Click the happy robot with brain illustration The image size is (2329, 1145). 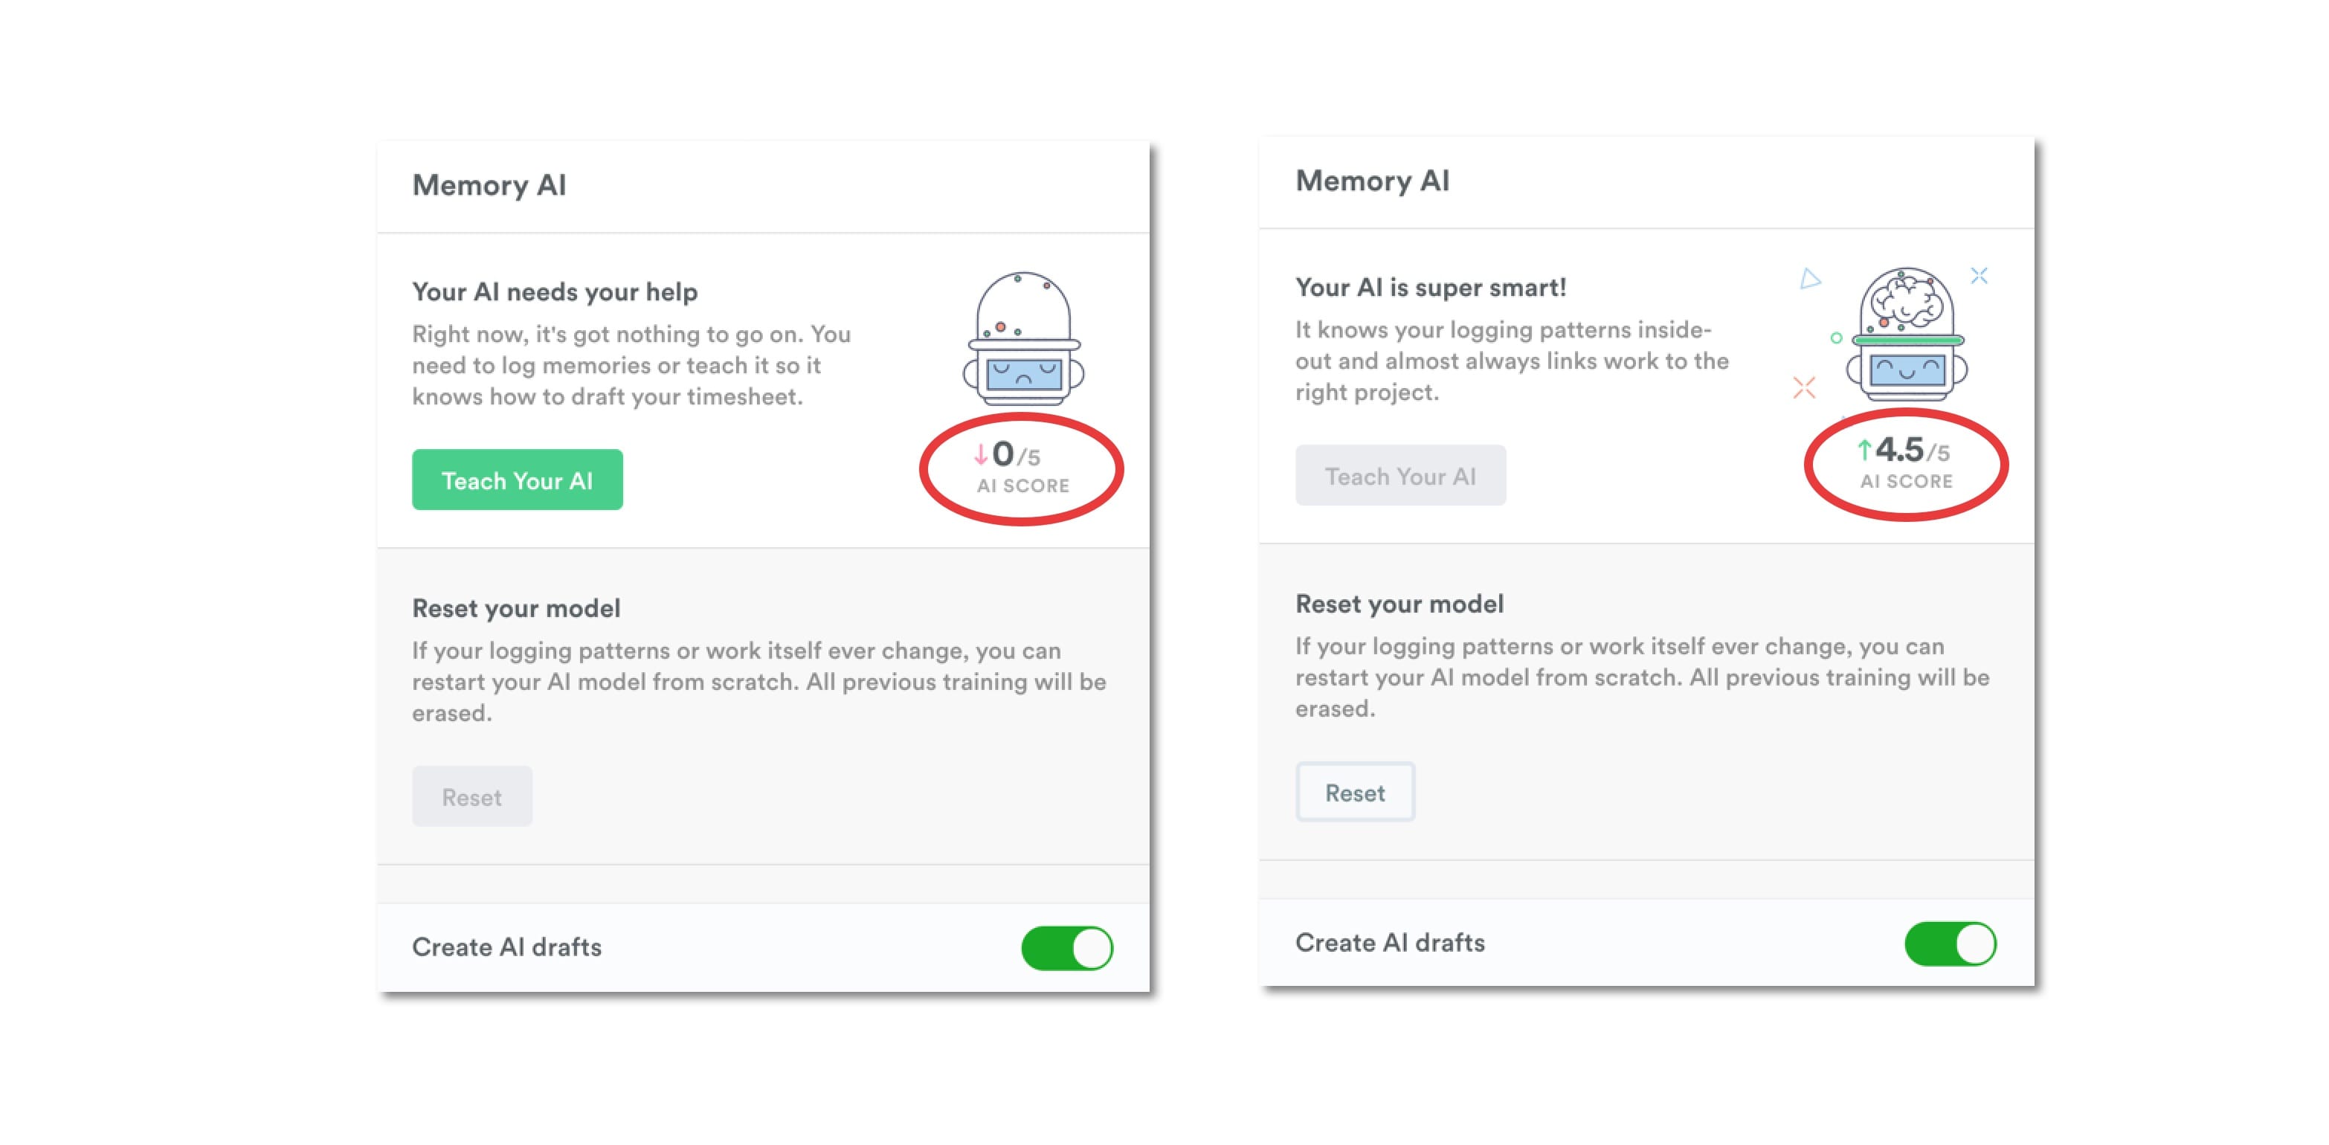[x=1907, y=335]
